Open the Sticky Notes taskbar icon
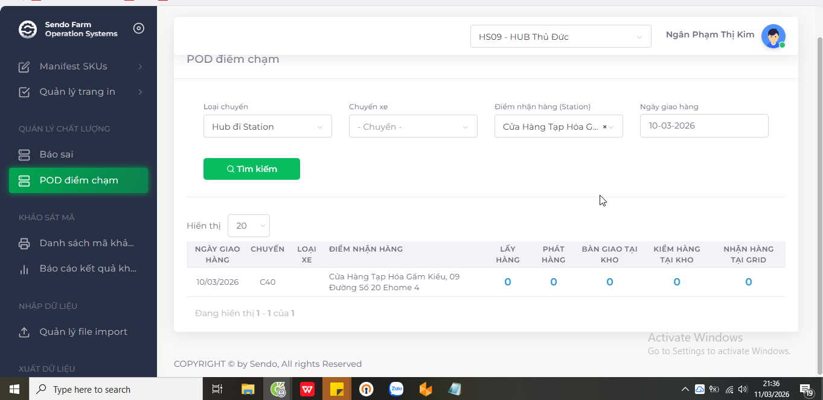 click(336, 389)
